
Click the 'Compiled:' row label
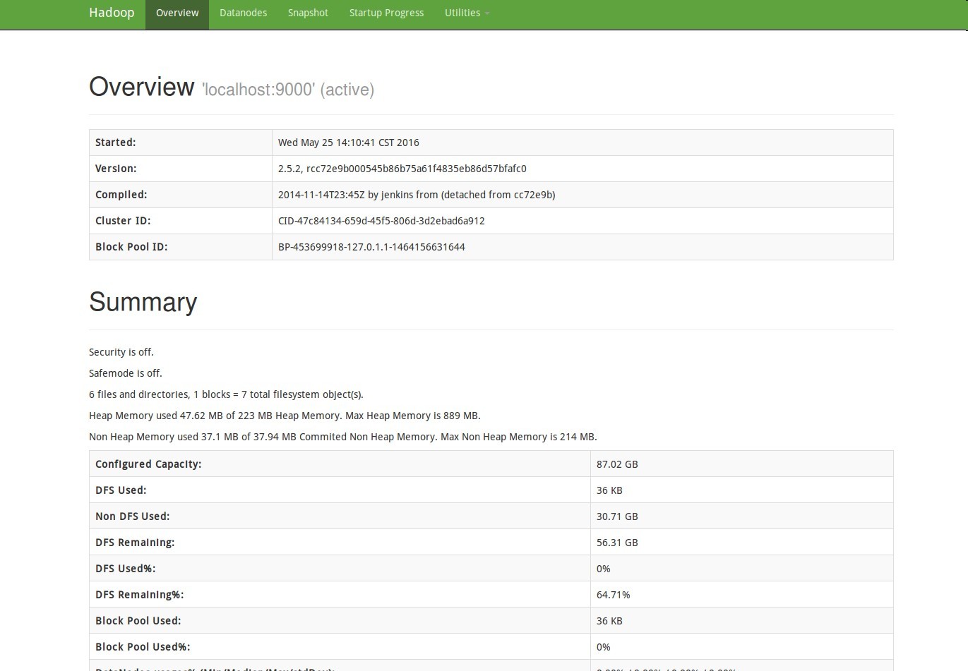point(121,195)
